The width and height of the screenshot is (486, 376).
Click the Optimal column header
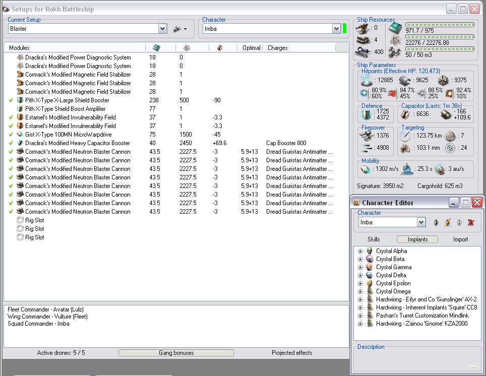pos(250,48)
